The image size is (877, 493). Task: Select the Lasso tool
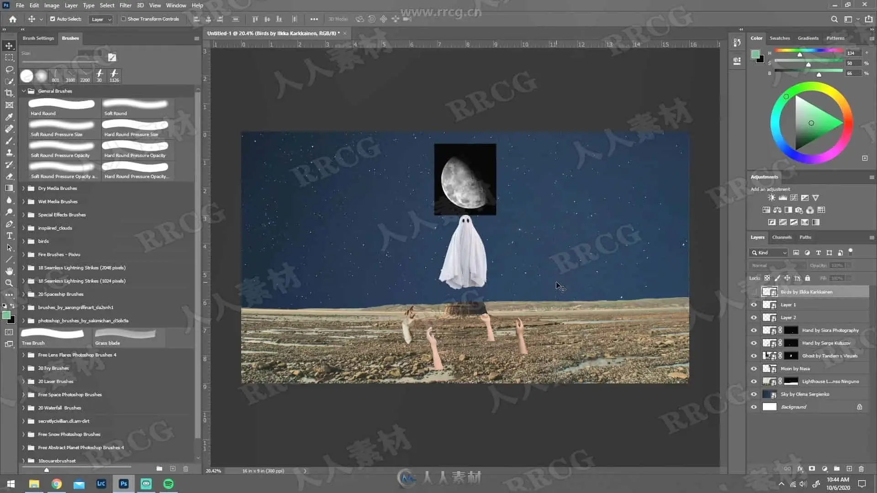[9, 69]
